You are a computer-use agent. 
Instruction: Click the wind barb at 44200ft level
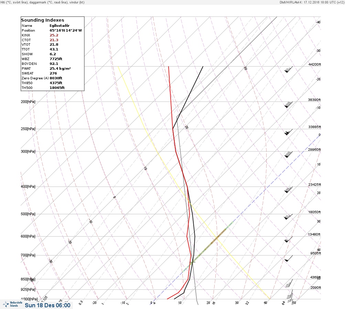[289, 69]
